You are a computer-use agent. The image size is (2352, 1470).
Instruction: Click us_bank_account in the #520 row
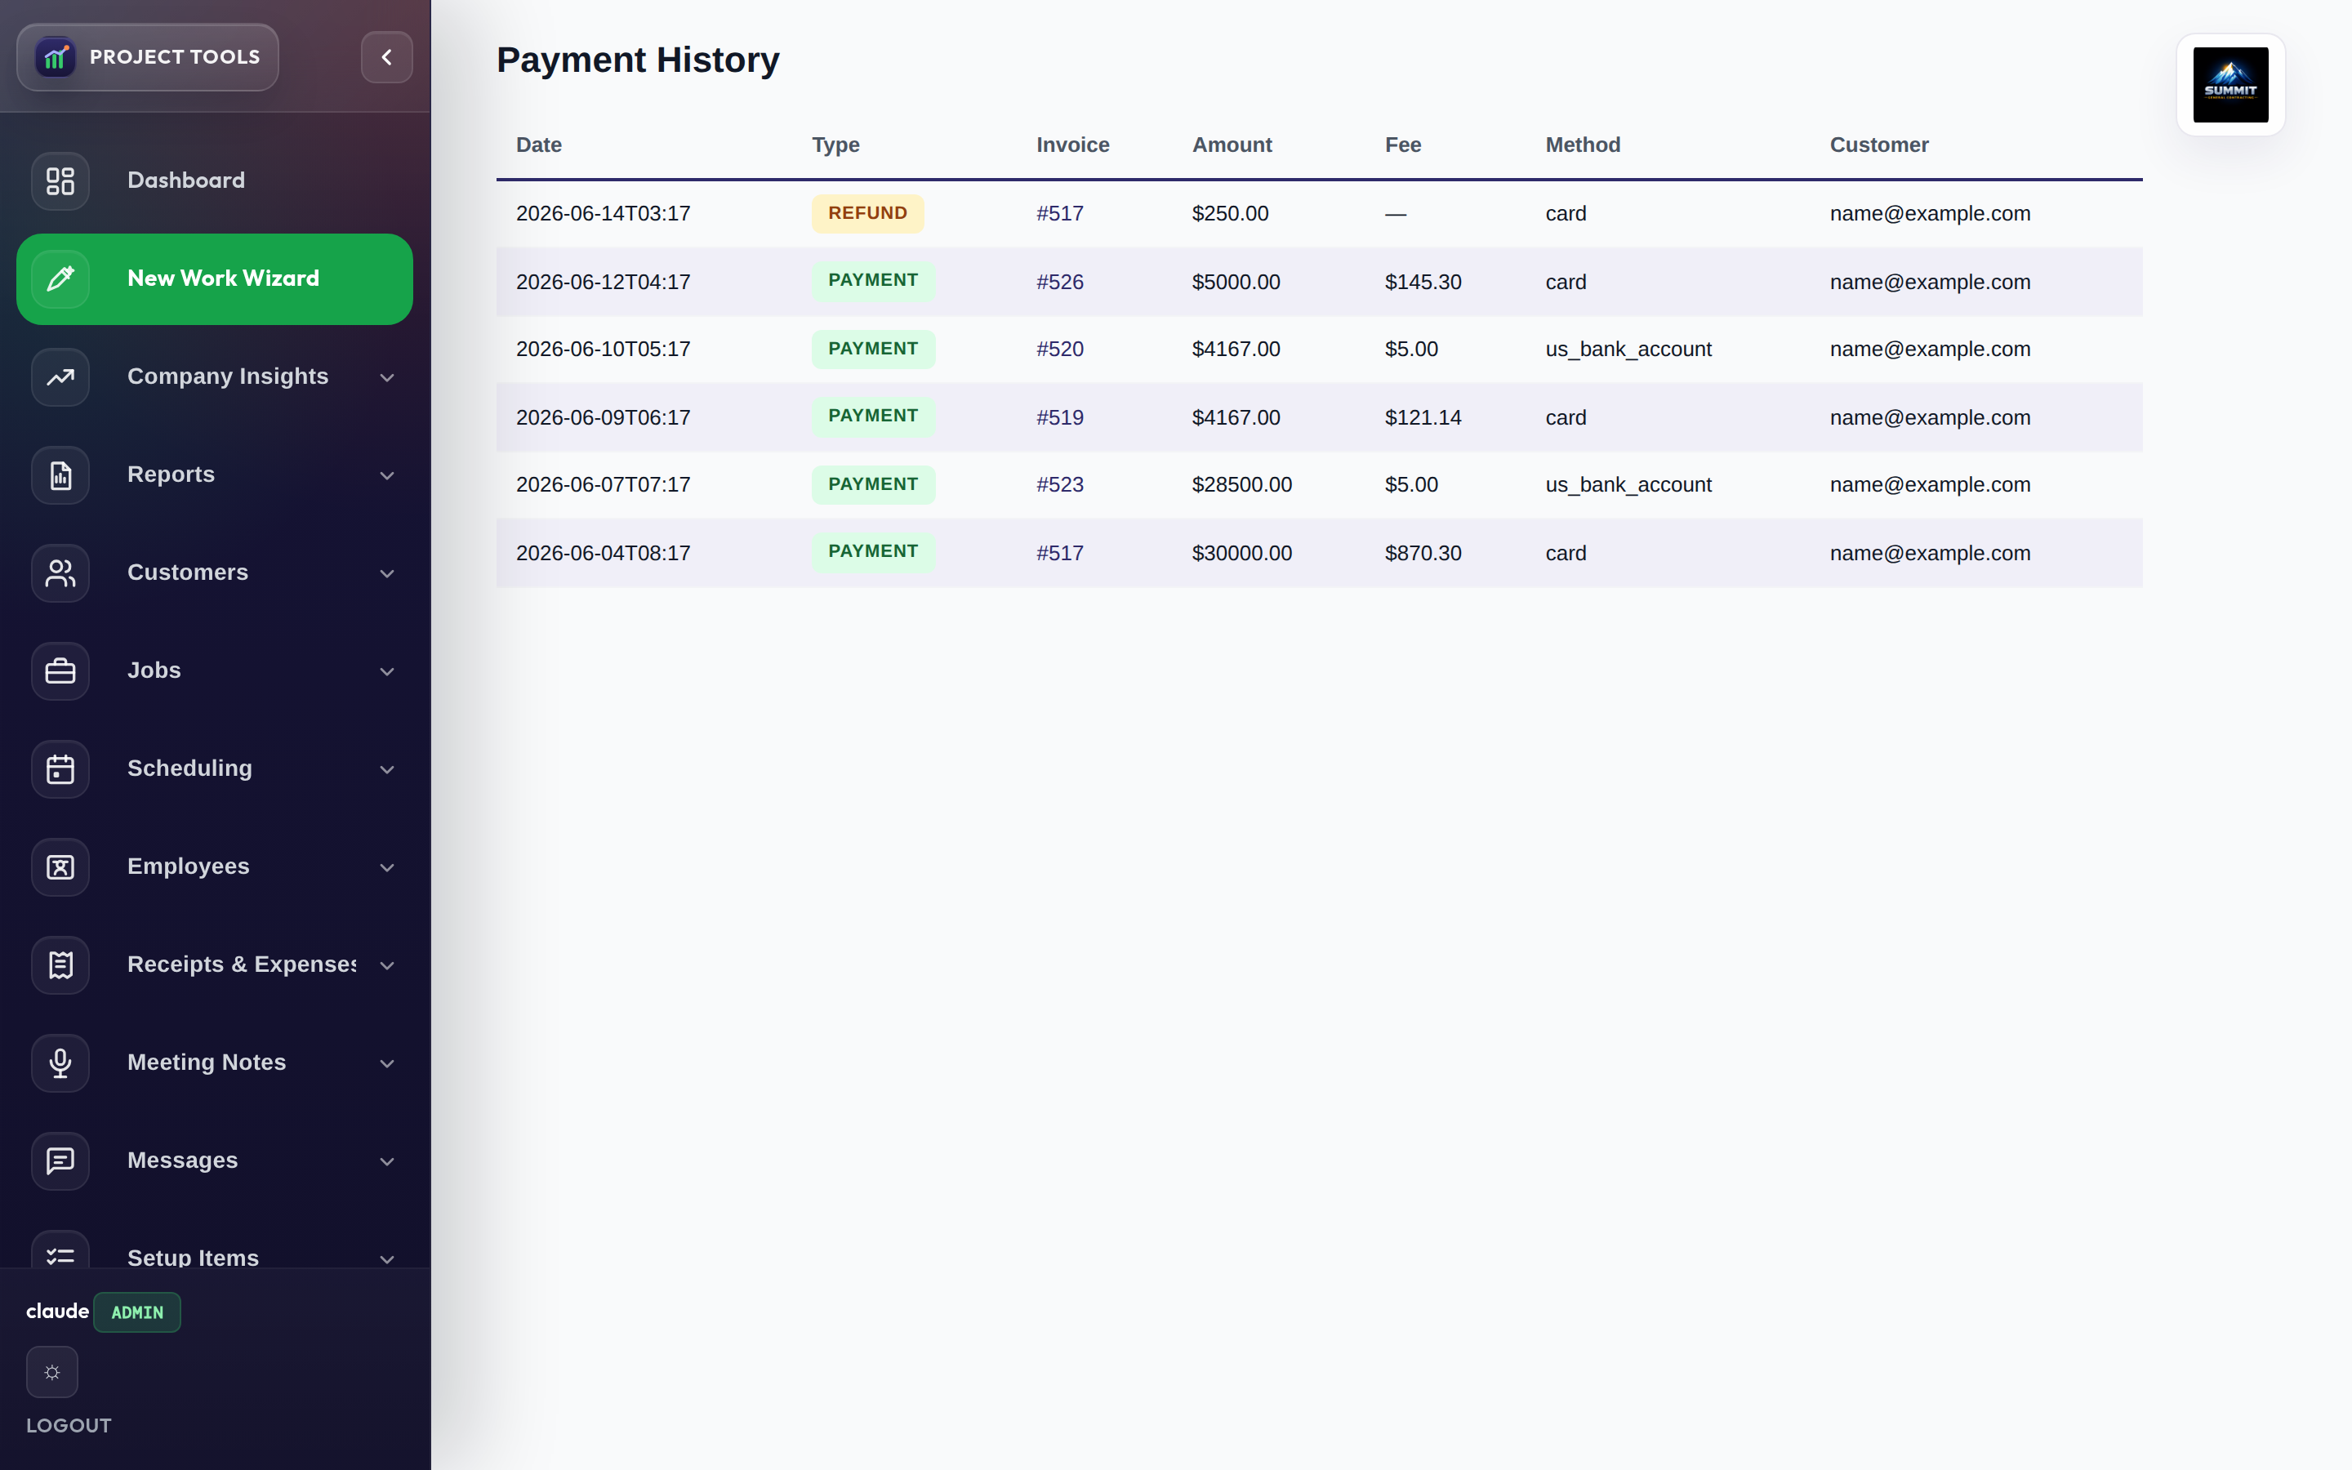1628,349
